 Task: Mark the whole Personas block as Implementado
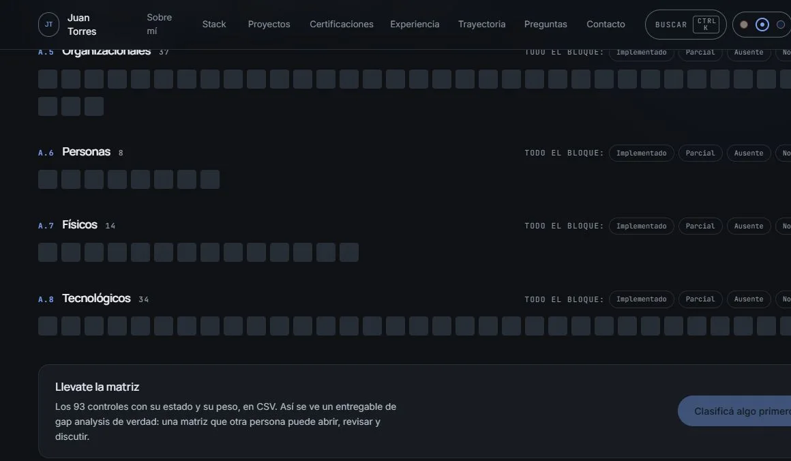[x=641, y=153]
